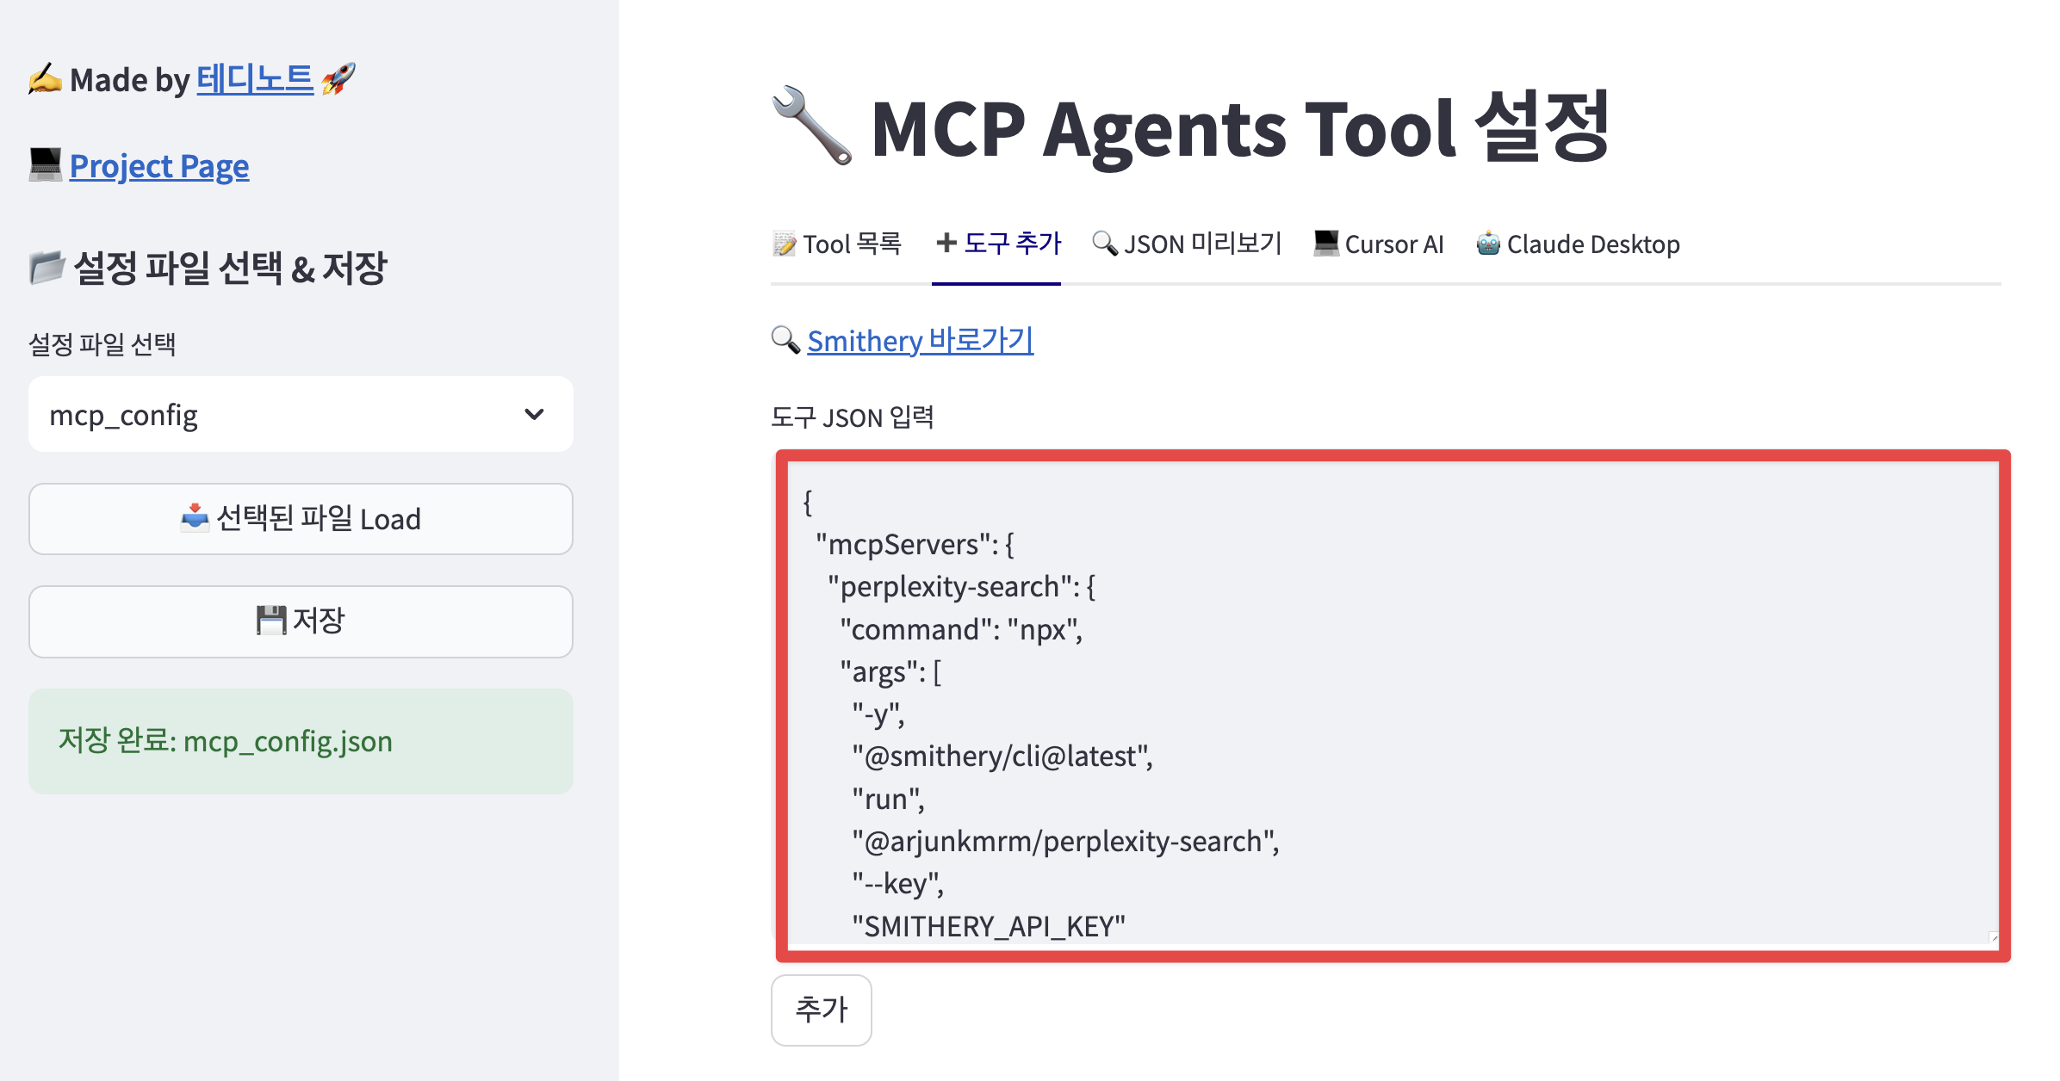Click the inbox tray icon on the Load button

coord(195,518)
